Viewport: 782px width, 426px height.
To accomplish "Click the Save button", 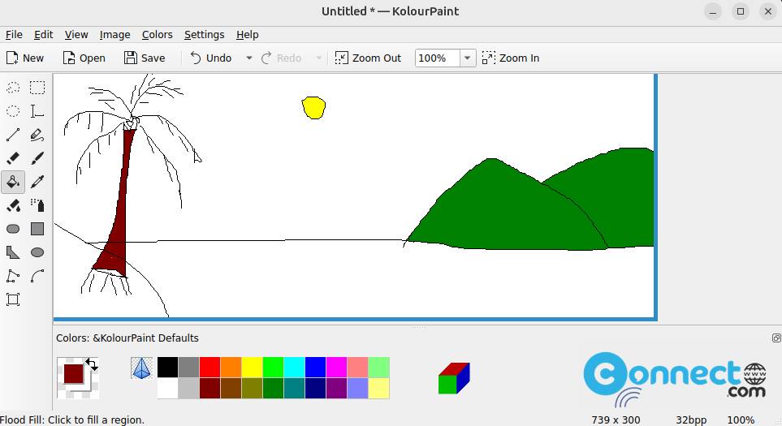I will pos(145,58).
